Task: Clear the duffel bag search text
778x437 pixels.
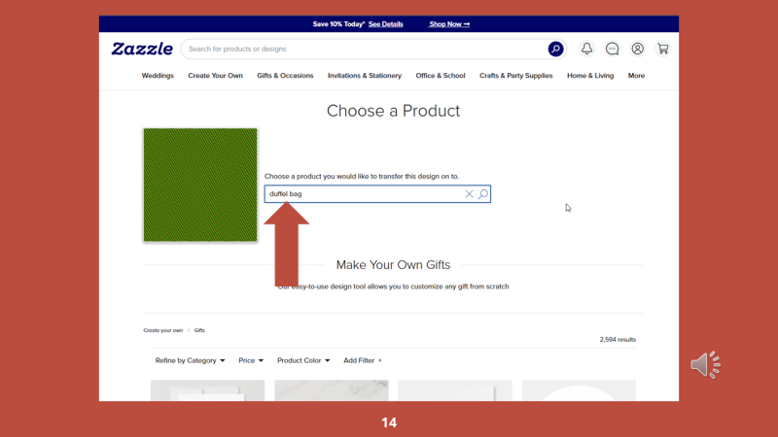Action: tap(469, 193)
